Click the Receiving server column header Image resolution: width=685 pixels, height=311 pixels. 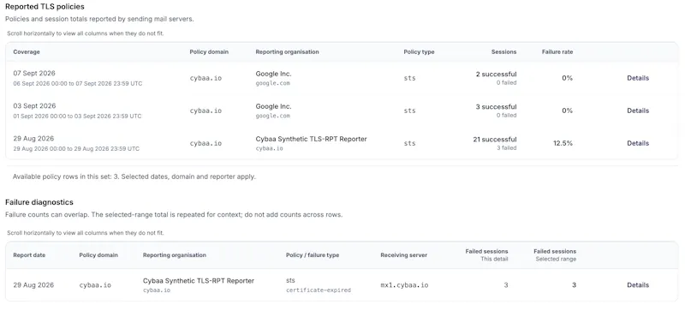click(403, 255)
